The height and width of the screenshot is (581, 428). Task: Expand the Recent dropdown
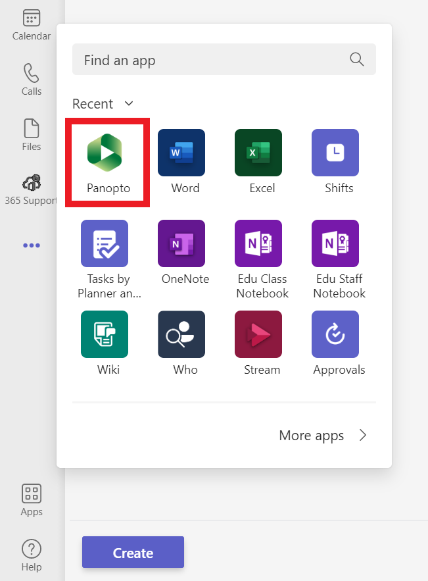pyautogui.click(x=103, y=104)
